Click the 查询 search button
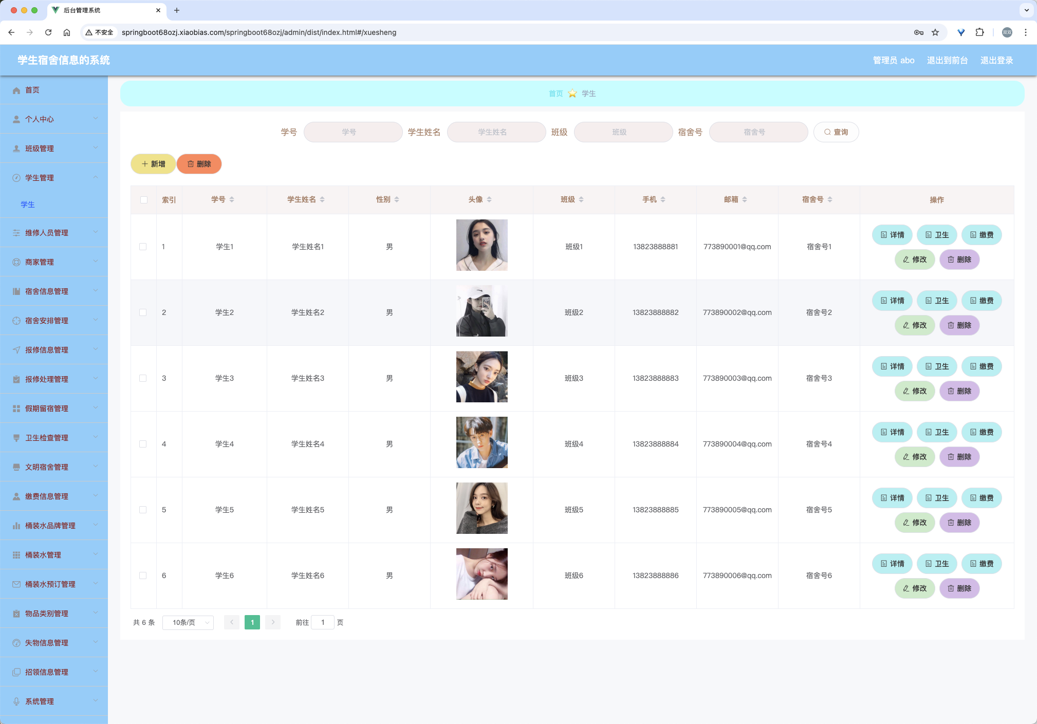This screenshot has width=1037, height=724. click(836, 132)
